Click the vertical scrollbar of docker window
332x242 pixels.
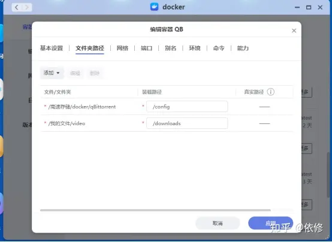coord(328,175)
